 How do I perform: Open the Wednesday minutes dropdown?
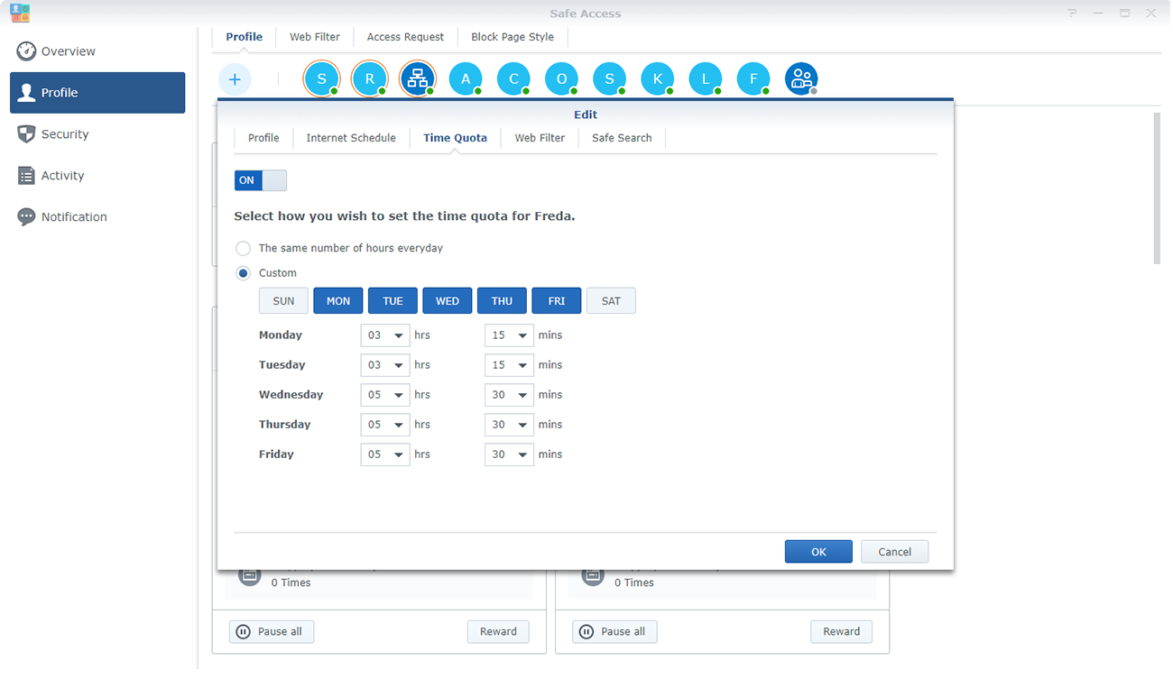pyautogui.click(x=509, y=395)
